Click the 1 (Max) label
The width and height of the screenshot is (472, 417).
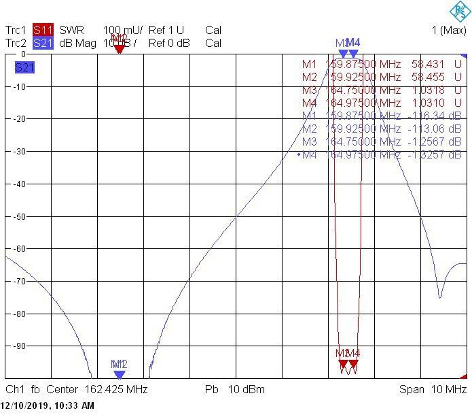coord(449,30)
